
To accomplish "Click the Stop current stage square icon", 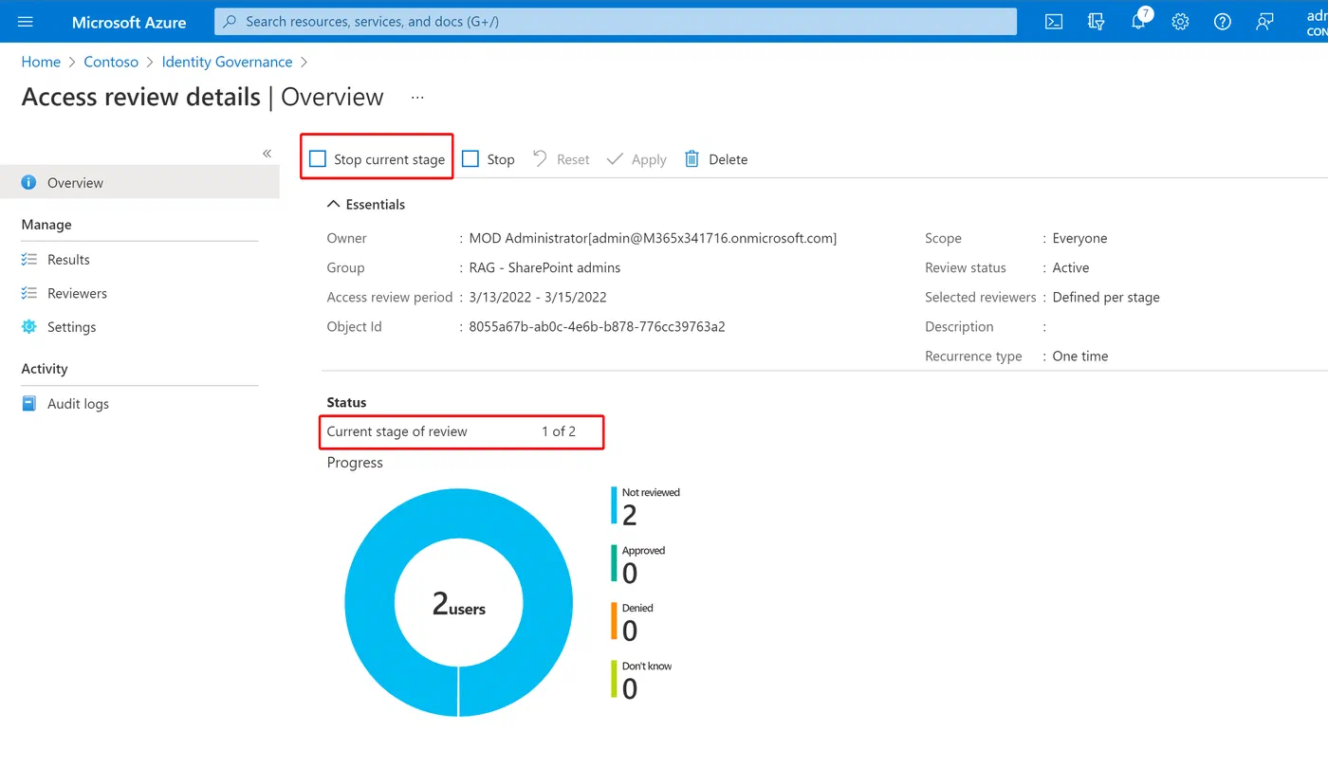I will click(x=318, y=158).
